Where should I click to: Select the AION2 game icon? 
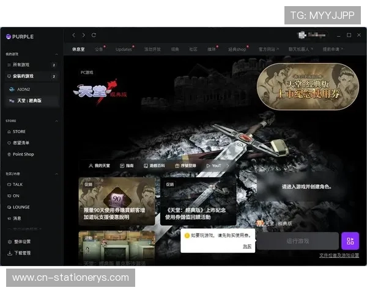[11, 89]
